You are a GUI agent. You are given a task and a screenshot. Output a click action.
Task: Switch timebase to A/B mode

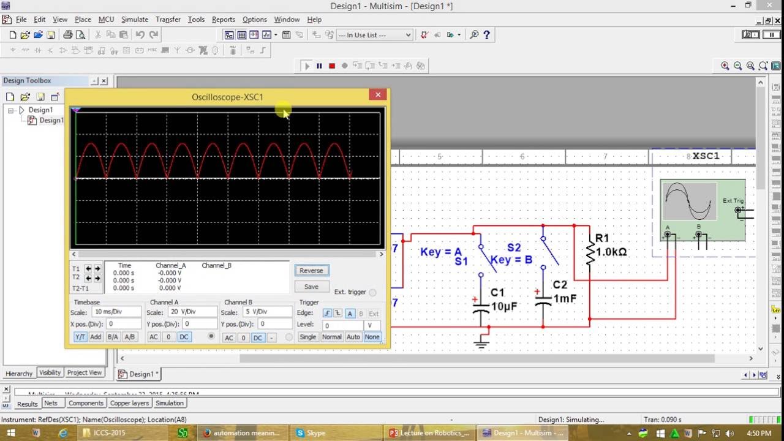pos(129,337)
